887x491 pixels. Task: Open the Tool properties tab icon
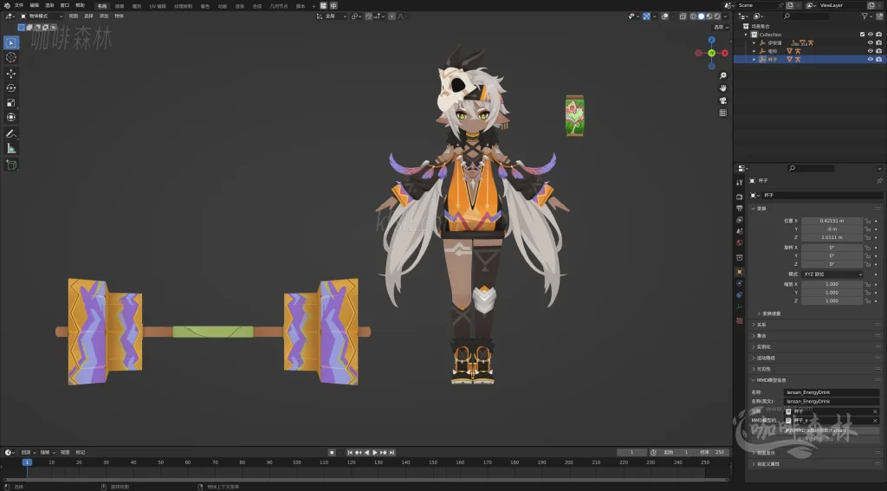coord(740,182)
